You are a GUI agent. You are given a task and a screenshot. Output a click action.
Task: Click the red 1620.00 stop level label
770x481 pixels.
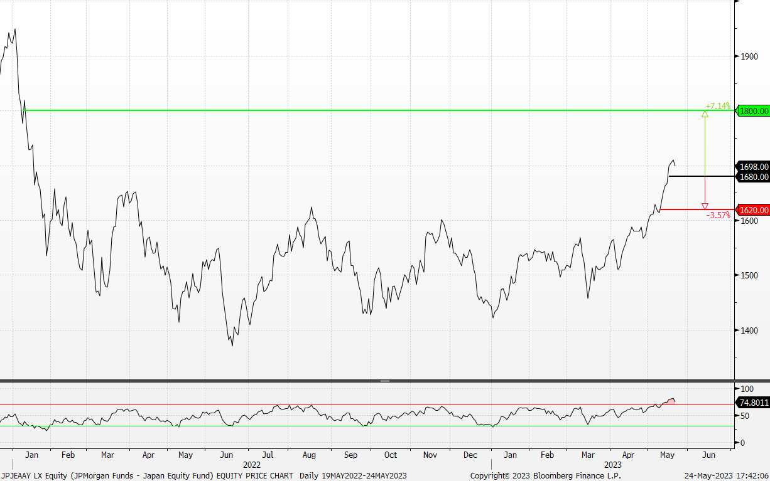pos(754,210)
